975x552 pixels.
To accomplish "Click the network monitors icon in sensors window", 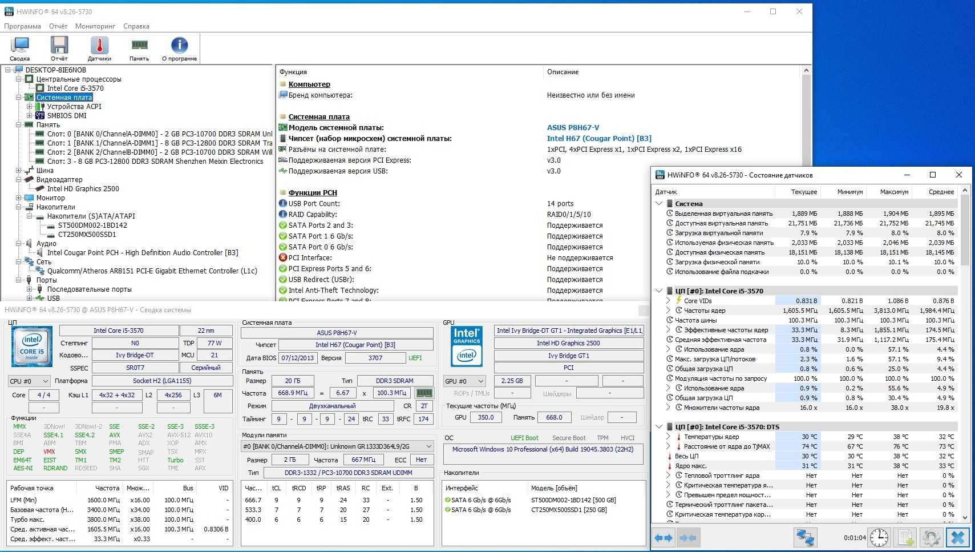I will pos(805,538).
